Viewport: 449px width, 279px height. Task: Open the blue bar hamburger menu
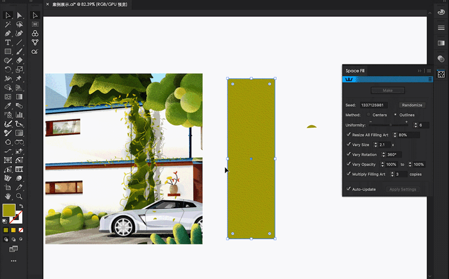[430, 79]
